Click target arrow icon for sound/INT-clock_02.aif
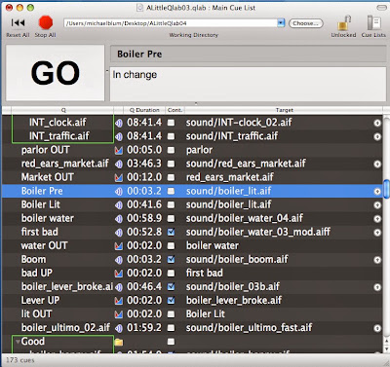Viewport: 390px width, 367px height. [x=377, y=123]
